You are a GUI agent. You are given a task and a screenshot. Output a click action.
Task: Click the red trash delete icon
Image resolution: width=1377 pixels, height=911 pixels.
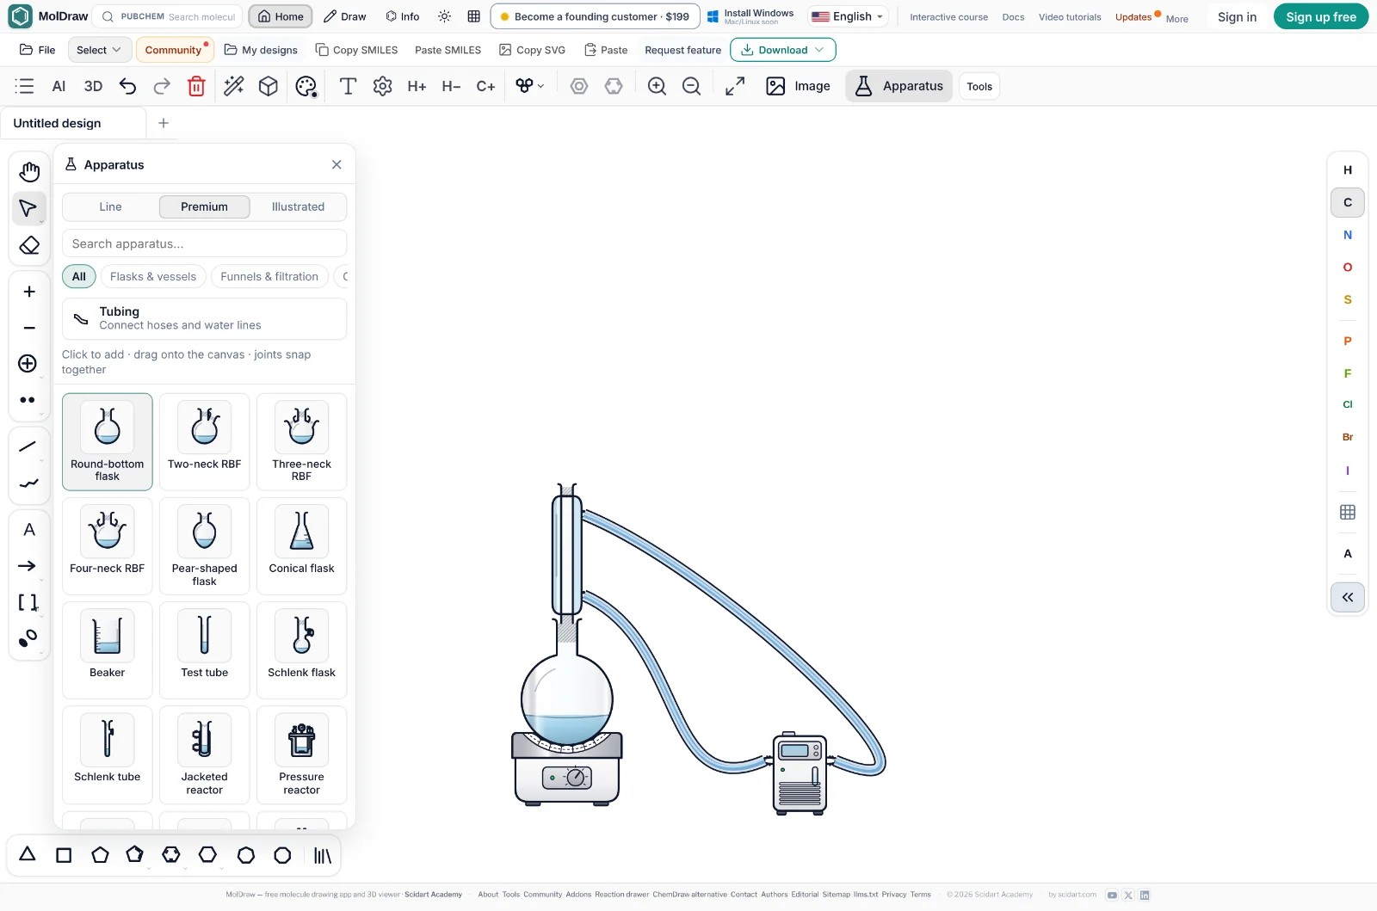tap(196, 86)
